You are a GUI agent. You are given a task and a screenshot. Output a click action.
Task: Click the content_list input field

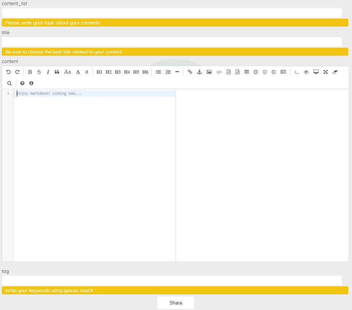[x=172, y=13]
